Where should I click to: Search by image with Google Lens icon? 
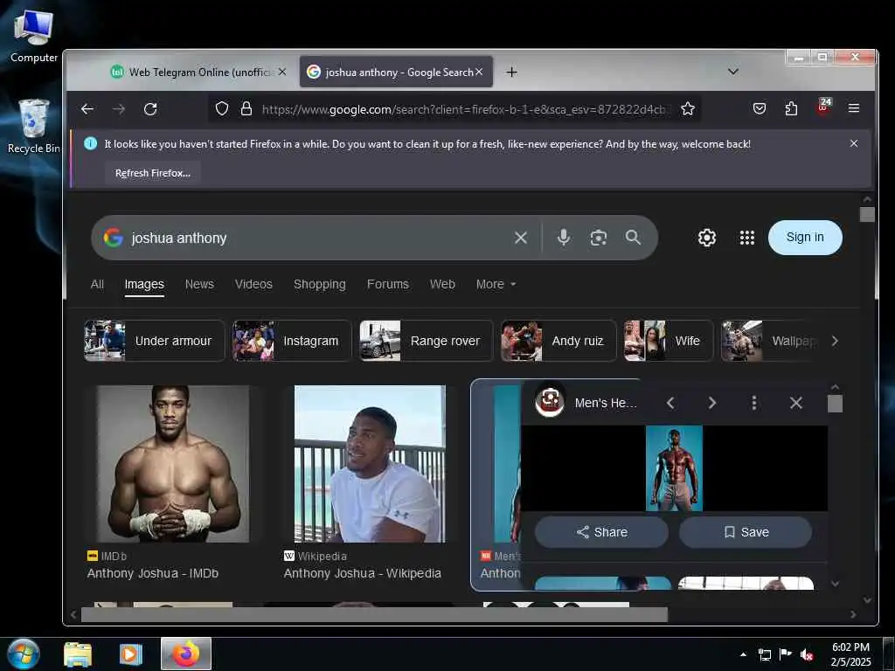pyautogui.click(x=598, y=238)
